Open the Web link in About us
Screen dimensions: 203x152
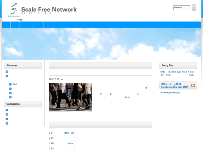(15, 84)
